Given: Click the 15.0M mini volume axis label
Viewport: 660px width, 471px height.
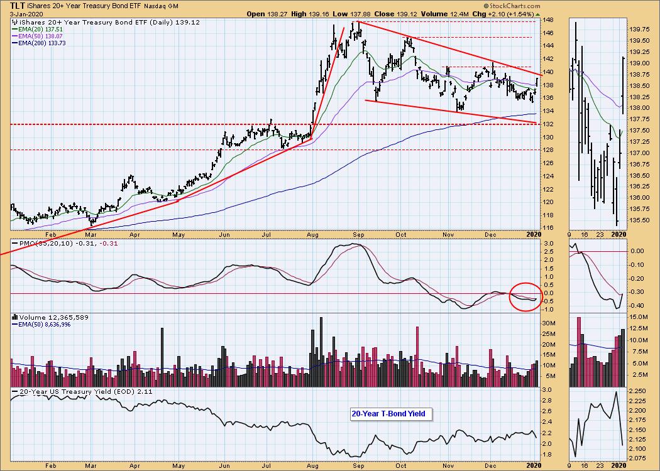Looking at the screenshot, I should 640,318.
